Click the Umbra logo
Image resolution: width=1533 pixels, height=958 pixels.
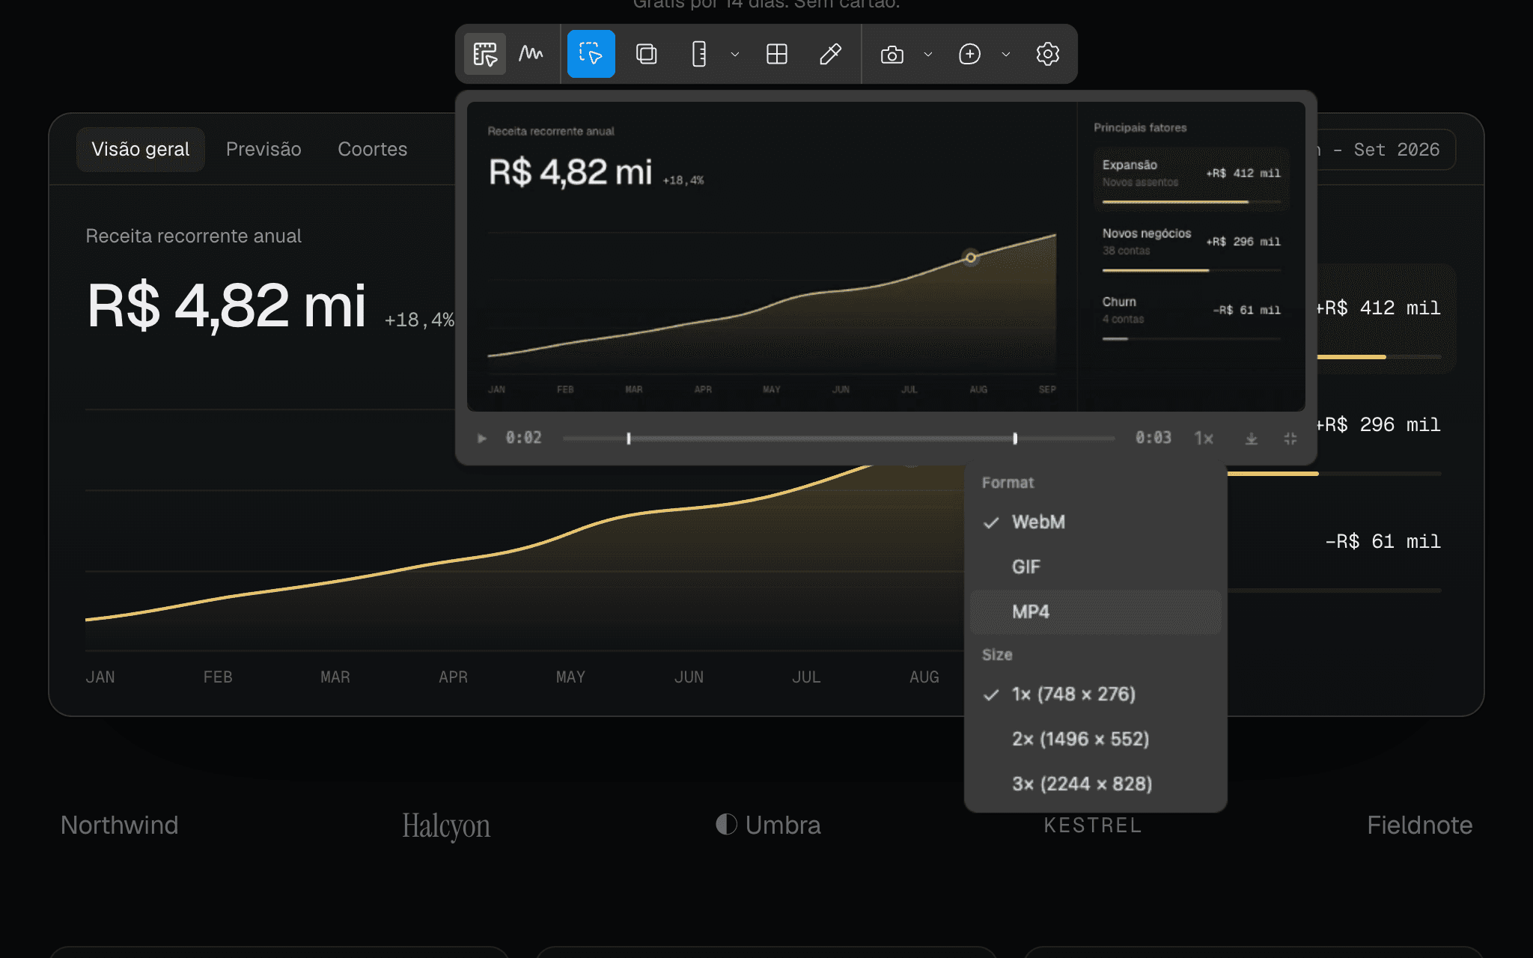coord(768,825)
